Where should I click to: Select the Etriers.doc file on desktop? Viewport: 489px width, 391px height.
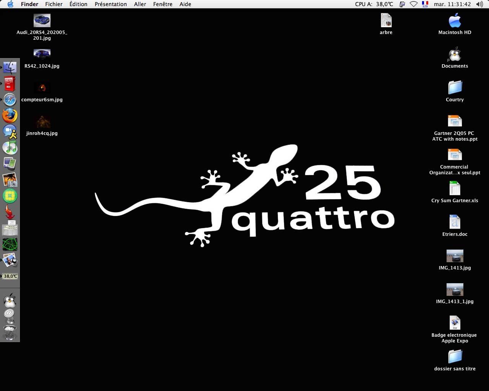click(x=455, y=222)
